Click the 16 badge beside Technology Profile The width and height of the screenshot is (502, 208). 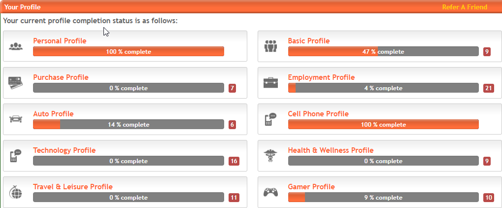coord(234,161)
